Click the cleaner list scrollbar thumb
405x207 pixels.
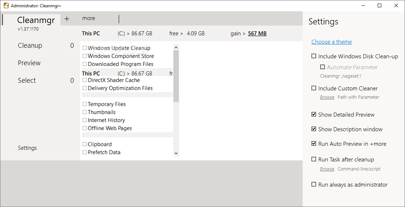tap(176, 76)
